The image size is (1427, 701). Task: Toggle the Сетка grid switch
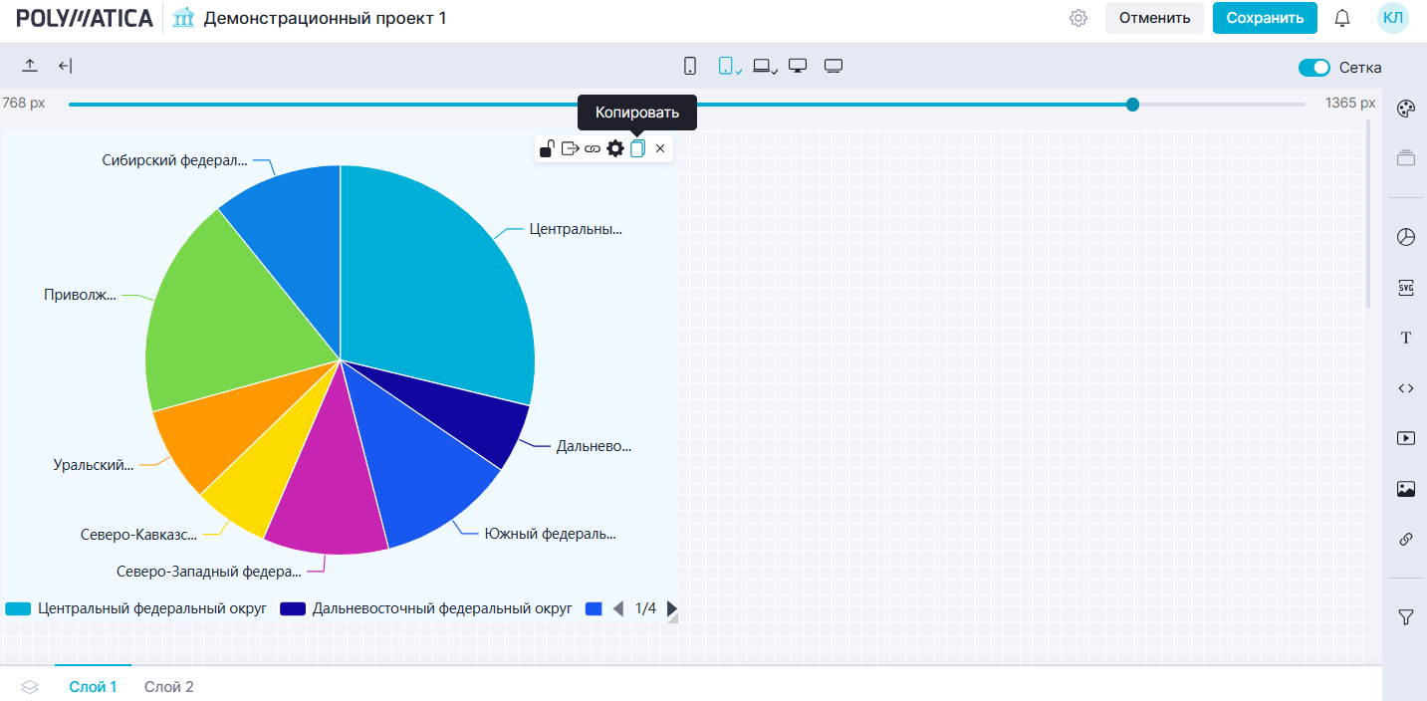(x=1313, y=68)
